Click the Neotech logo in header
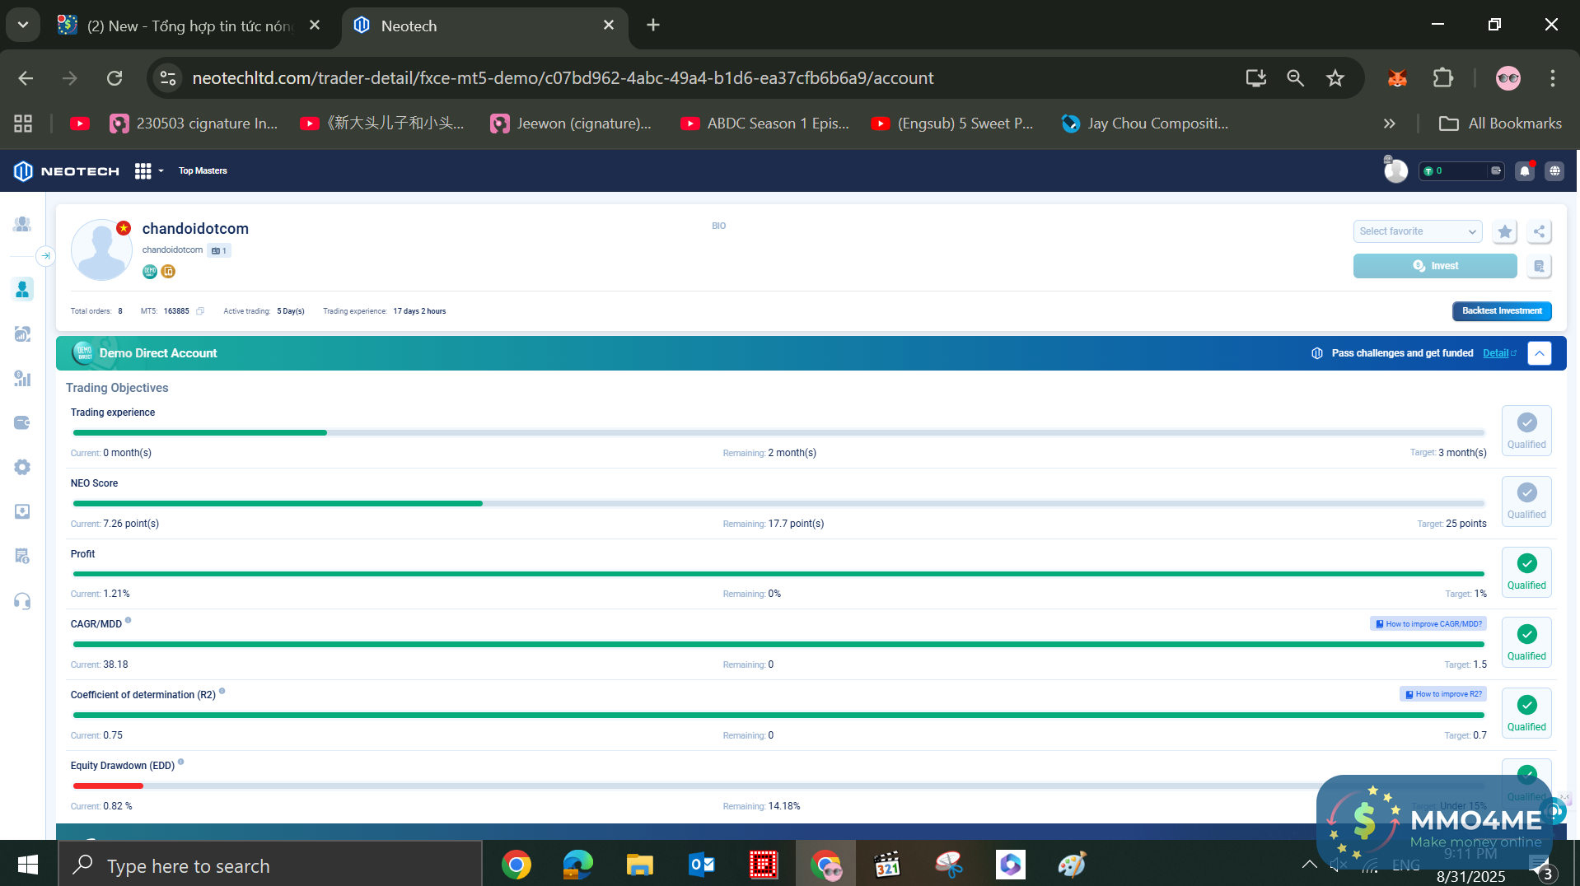 coord(67,171)
